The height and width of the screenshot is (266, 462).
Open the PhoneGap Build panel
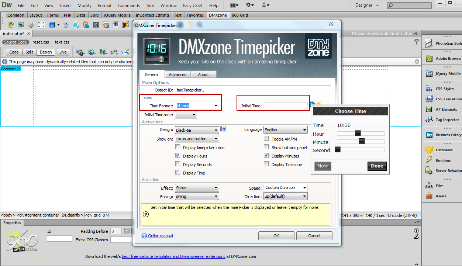click(x=444, y=44)
